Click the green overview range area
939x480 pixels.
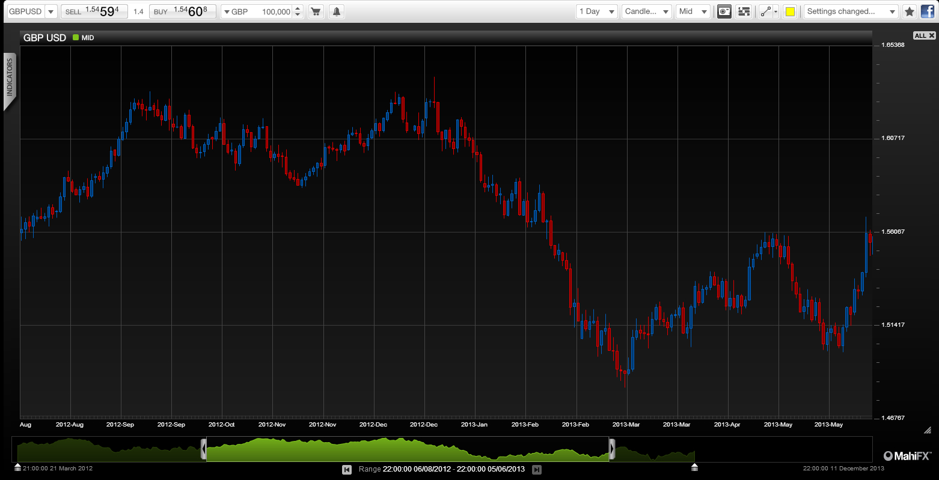click(408, 449)
